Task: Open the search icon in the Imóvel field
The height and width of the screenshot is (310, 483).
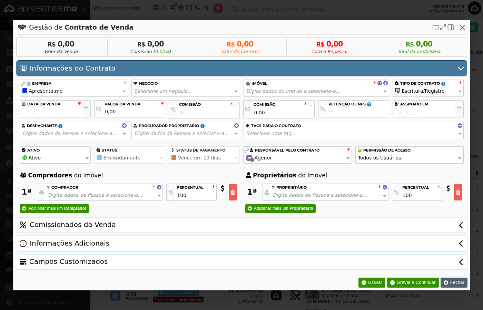Action: coord(379,83)
